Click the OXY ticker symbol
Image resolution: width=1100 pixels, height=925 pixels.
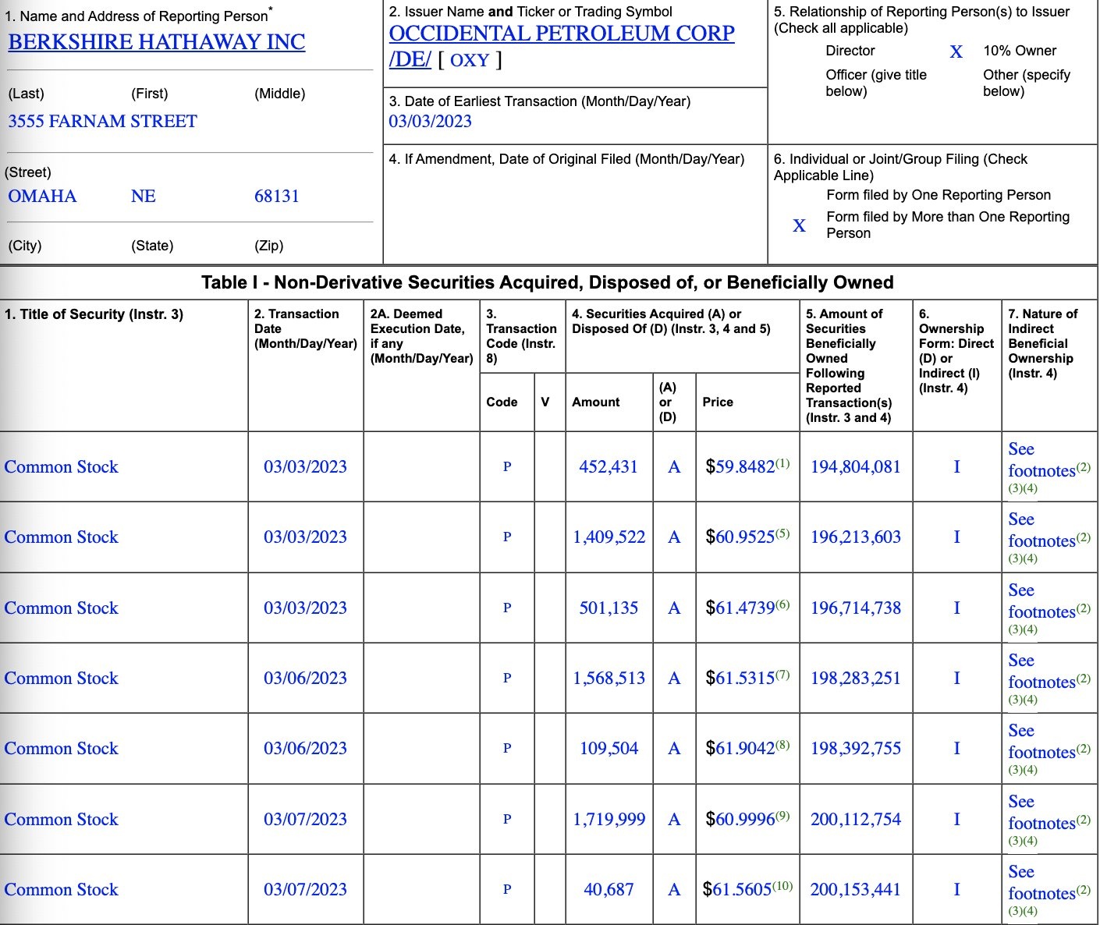[x=470, y=60]
